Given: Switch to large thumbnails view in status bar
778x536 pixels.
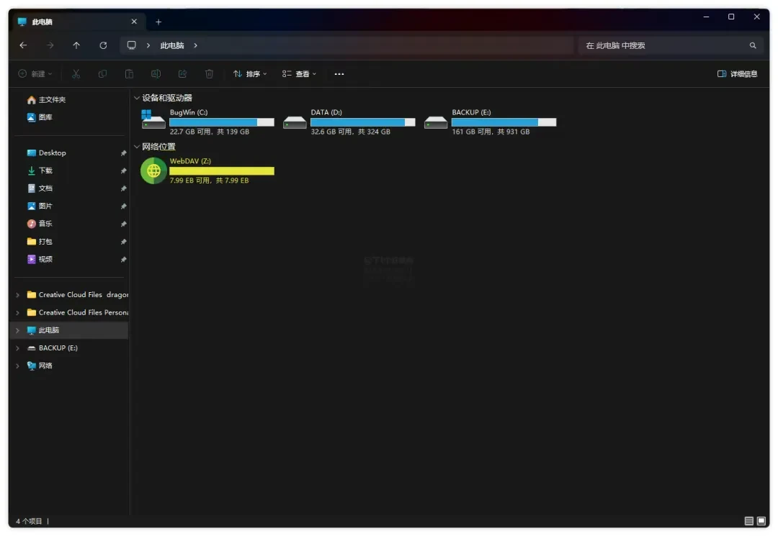Looking at the screenshot, I should 761,521.
